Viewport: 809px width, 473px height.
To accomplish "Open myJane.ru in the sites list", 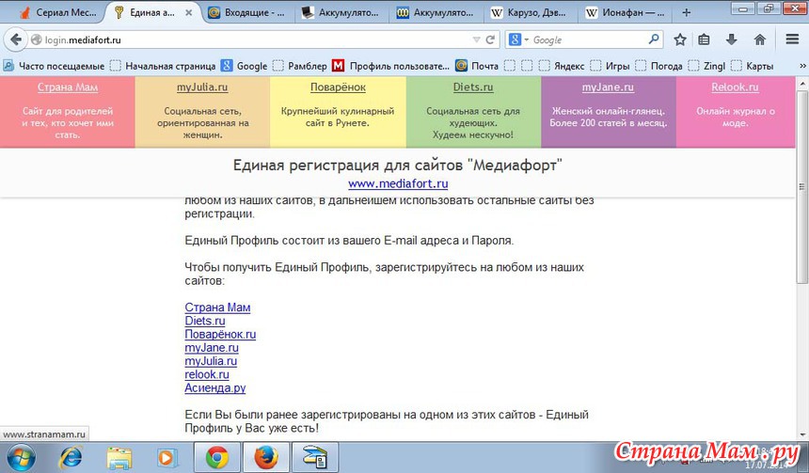I will (x=212, y=348).
